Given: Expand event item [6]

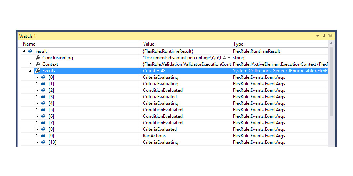Looking at the screenshot, I should pyautogui.click(x=37, y=116).
